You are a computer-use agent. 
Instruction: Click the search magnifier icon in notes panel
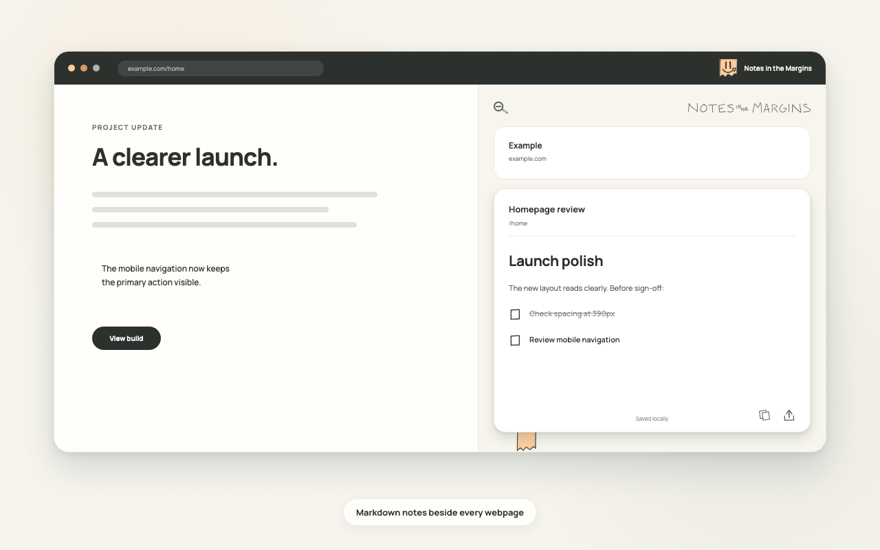[x=500, y=107]
